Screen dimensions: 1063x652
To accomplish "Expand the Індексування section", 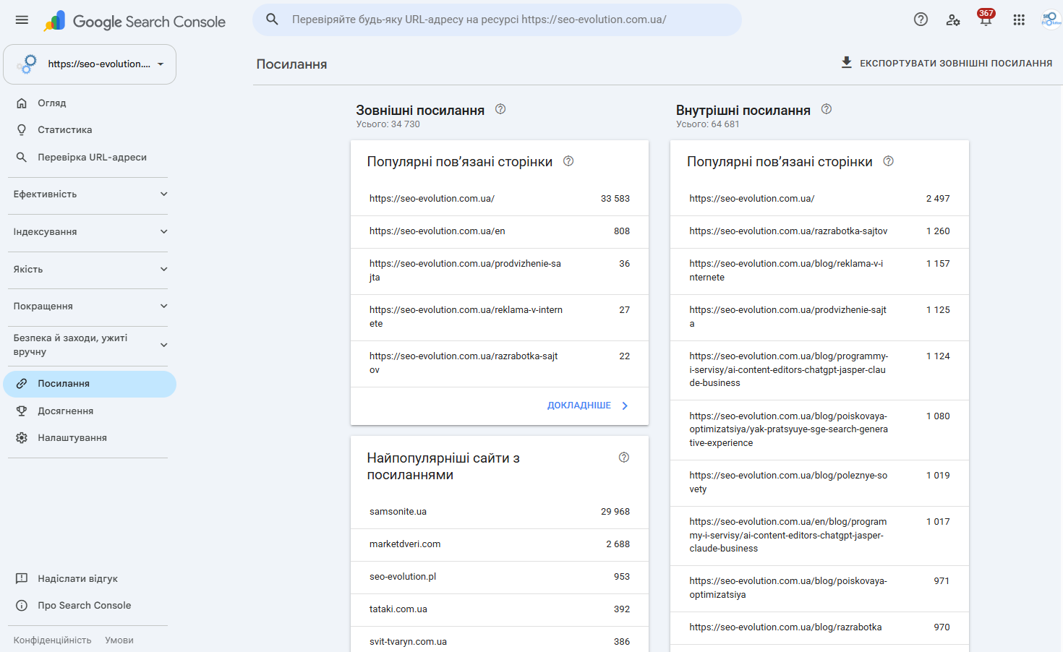I will tap(90, 232).
